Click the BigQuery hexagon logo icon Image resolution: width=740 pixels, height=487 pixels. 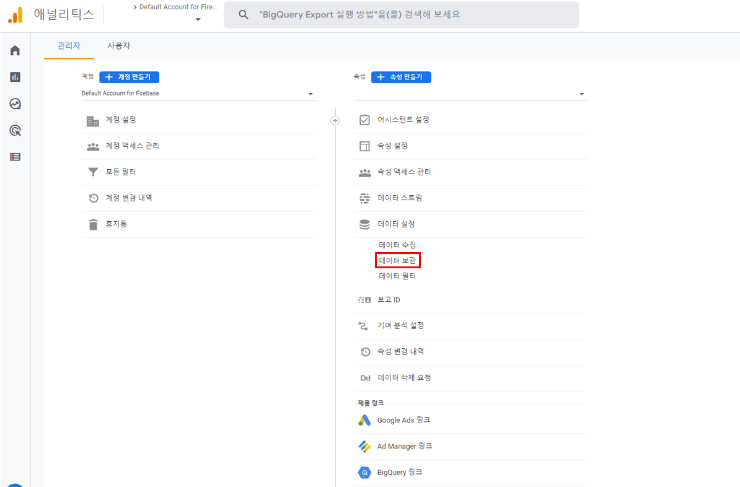point(364,472)
